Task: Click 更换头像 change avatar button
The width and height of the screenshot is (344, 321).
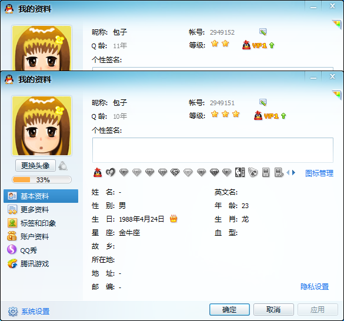Action: [x=35, y=165]
